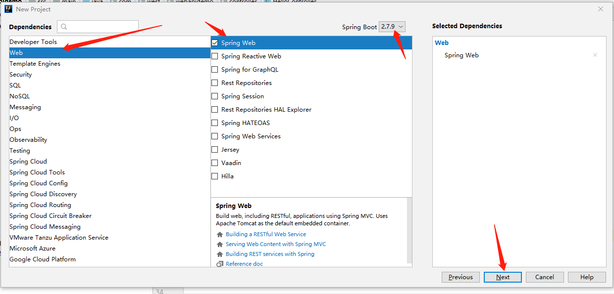Select Spring Cloud Discovery category
The image size is (614, 294).
tap(110, 194)
